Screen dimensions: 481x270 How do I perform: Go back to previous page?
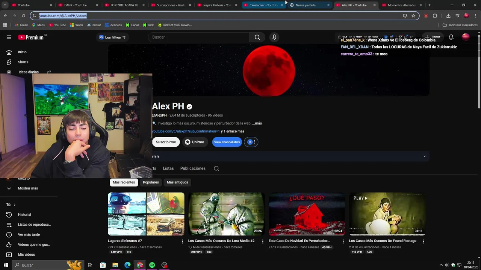[5, 16]
